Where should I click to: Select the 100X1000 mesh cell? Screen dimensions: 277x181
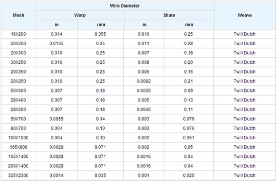[x=18, y=138]
